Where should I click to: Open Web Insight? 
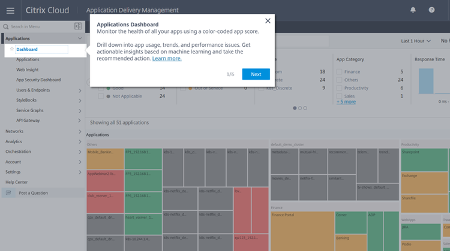coord(27,69)
